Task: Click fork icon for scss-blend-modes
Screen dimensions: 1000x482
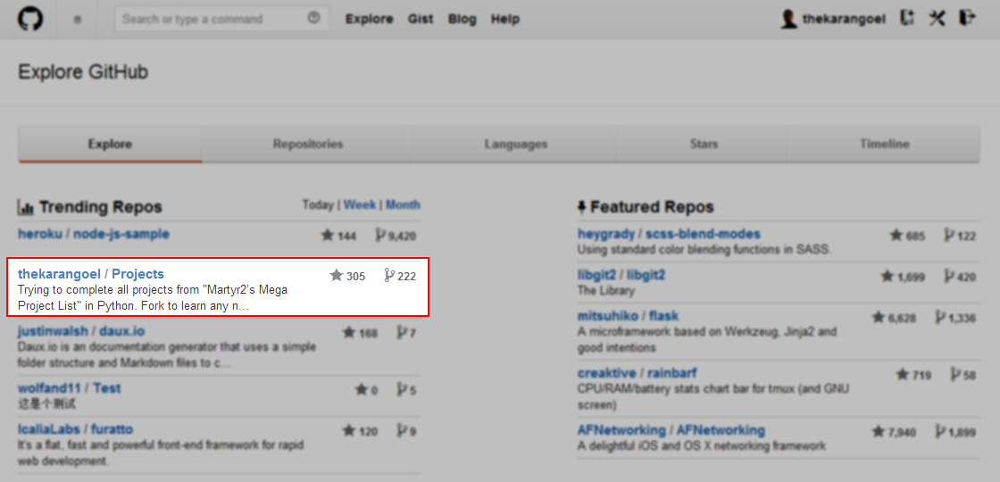Action: (950, 236)
